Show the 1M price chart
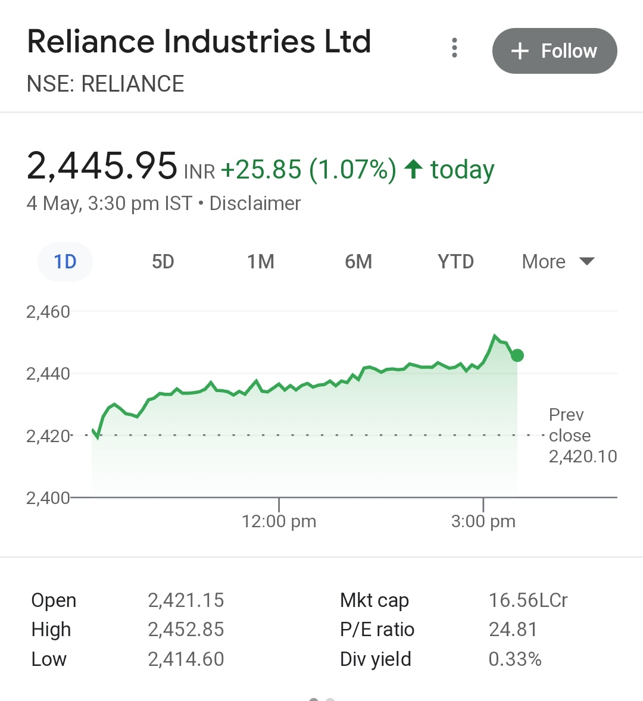Screen dimensions: 643x701 coord(261,262)
